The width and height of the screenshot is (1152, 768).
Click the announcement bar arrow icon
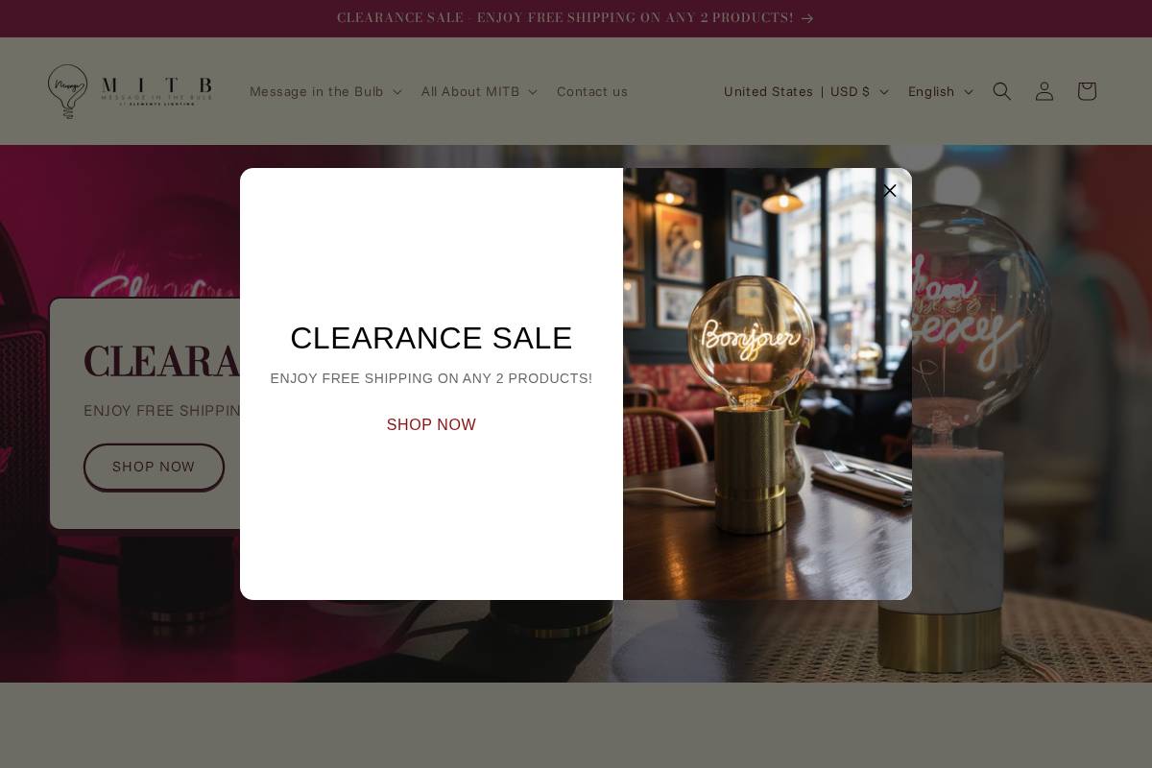807,18
